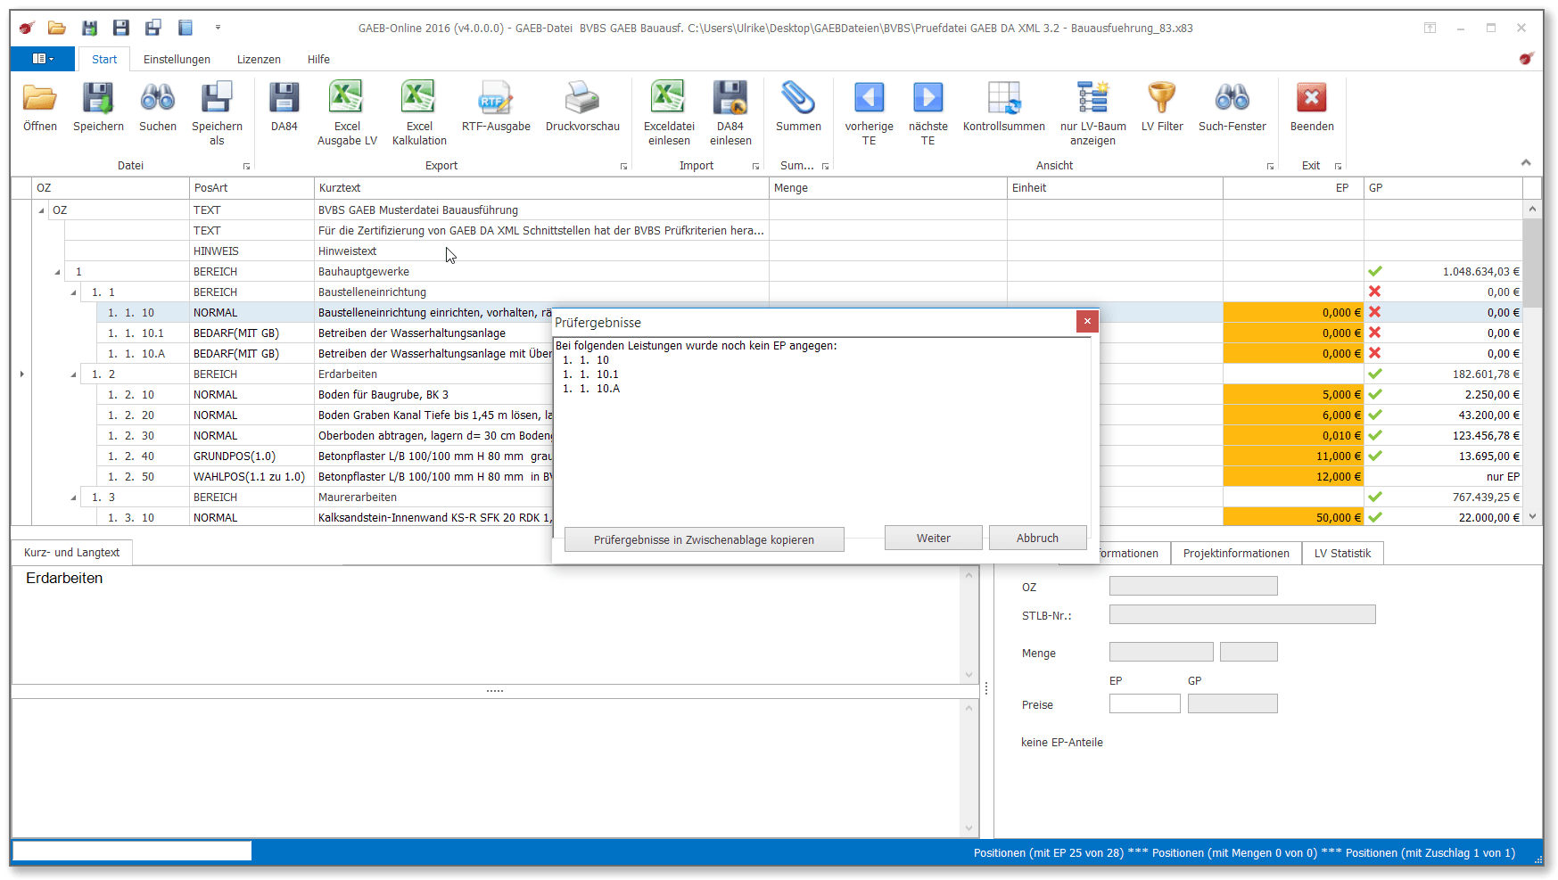Collapse the 1.1 Baustelleneinrichtung node
Viewport: 1558px width, 880px height.
click(74, 292)
